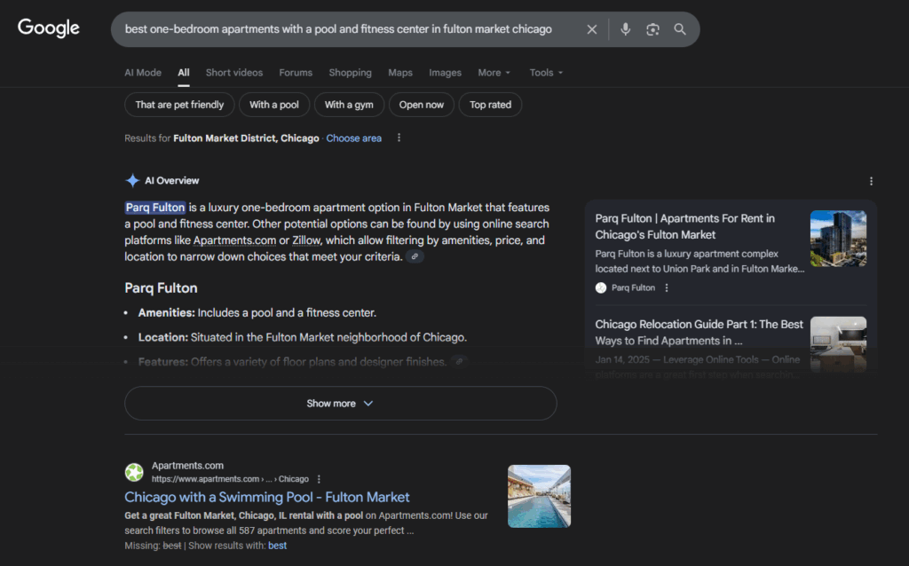909x566 pixels.
Task: Switch to the Maps tab
Action: pos(399,73)
